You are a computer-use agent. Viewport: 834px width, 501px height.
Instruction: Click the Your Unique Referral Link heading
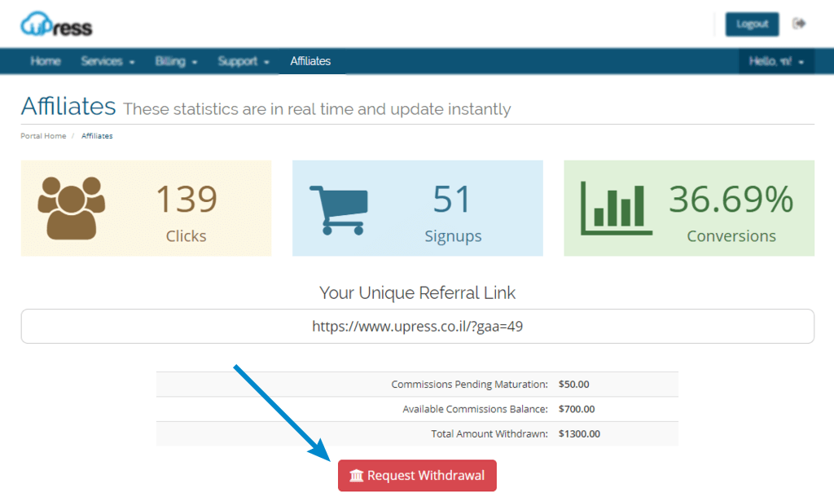coord(418,292)
